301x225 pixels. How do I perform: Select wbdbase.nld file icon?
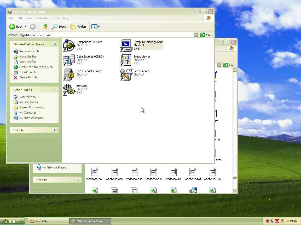[193, 174]
